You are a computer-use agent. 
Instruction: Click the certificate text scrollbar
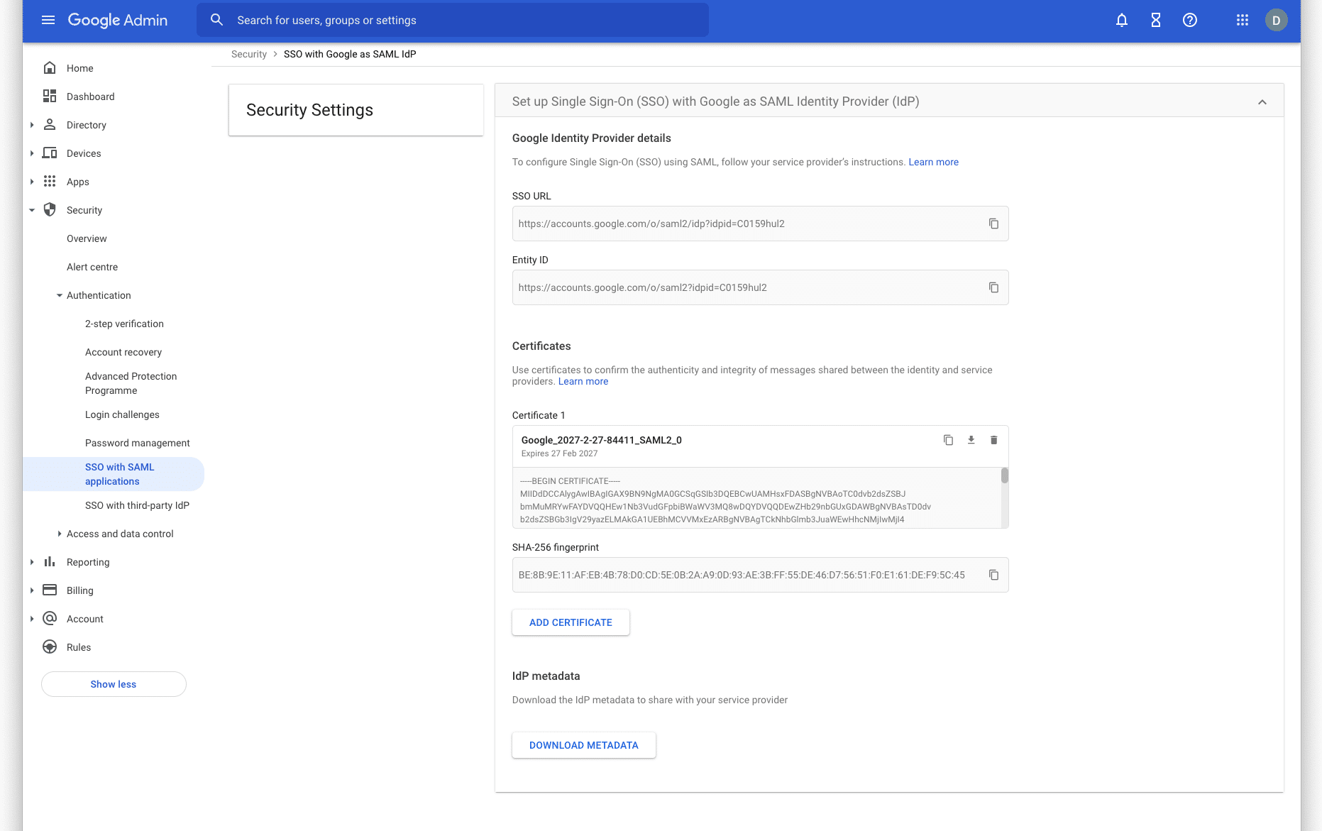pyautogui.click(x=1004, y=475)
